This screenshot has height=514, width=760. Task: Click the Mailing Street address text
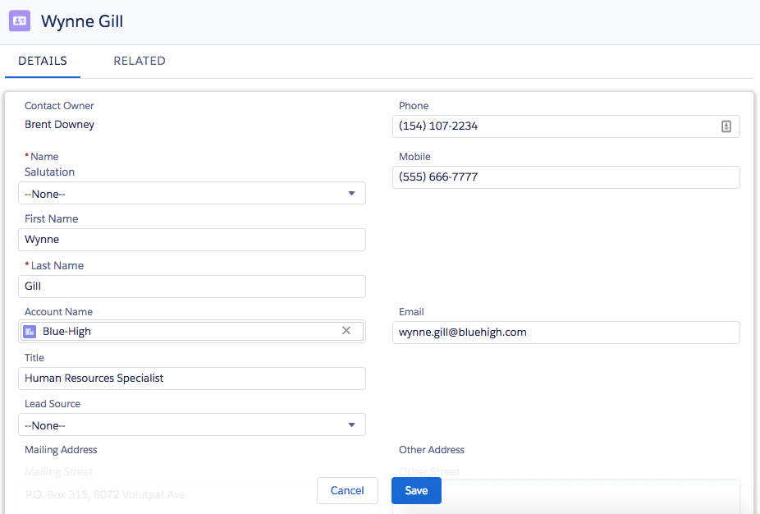pos(105,495)
